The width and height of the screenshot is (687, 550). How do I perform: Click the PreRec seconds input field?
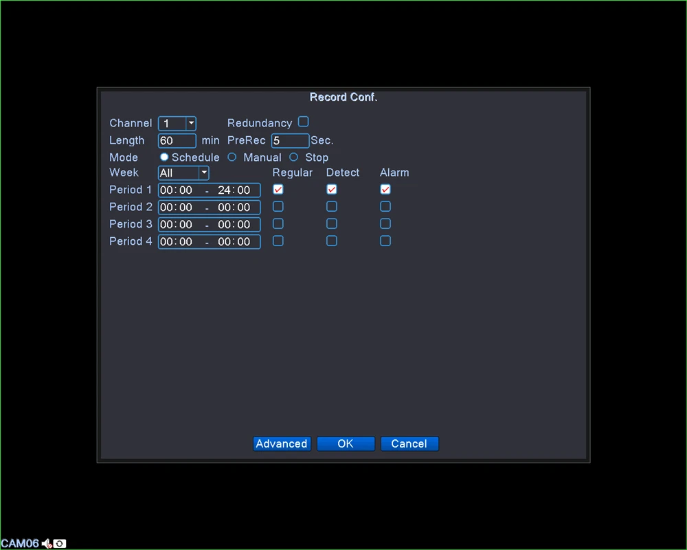coord(290,141)
